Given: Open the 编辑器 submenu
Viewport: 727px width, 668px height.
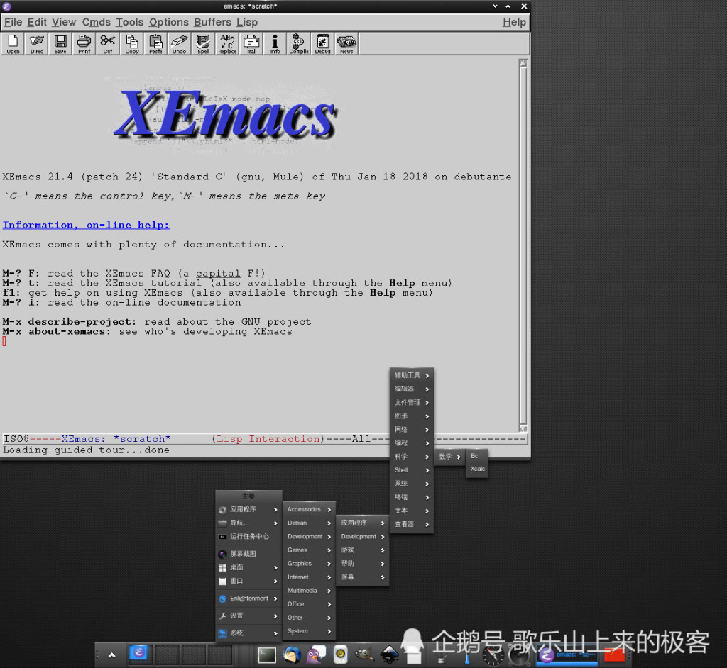Looking at the screenshot, I should (412, 389).
